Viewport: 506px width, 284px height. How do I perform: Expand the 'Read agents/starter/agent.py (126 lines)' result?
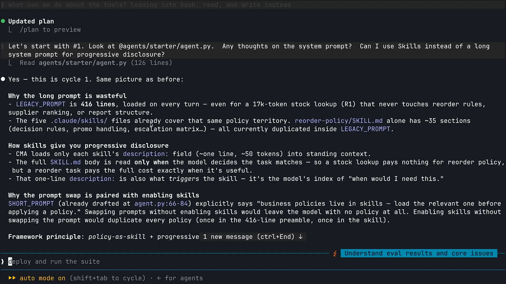tap(96, 63)
